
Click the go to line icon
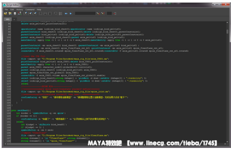click(115, 14)
